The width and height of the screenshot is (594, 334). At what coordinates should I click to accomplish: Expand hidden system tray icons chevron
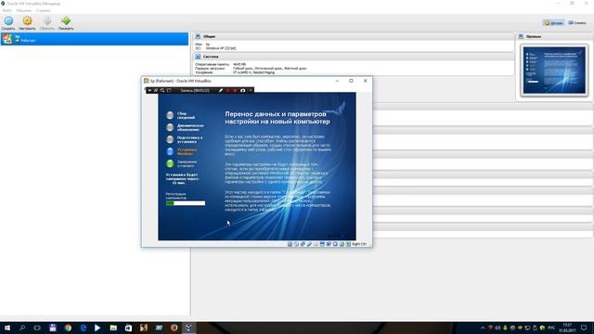tap(483, 328)
